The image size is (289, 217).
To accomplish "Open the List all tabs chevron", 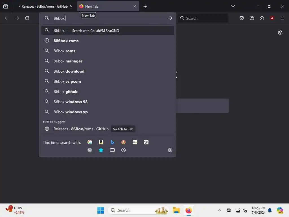I will (233, 6).
